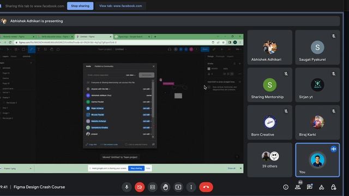Click the gray rectangle on Figma canvas

coord(178,96)
